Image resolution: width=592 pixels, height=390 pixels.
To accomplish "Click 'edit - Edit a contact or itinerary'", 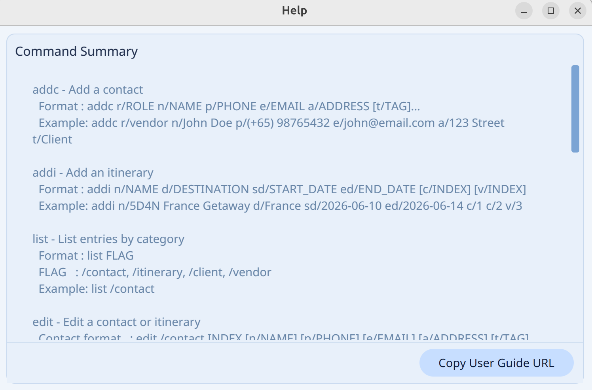I will pyautogui.click(x=116, y=322).
